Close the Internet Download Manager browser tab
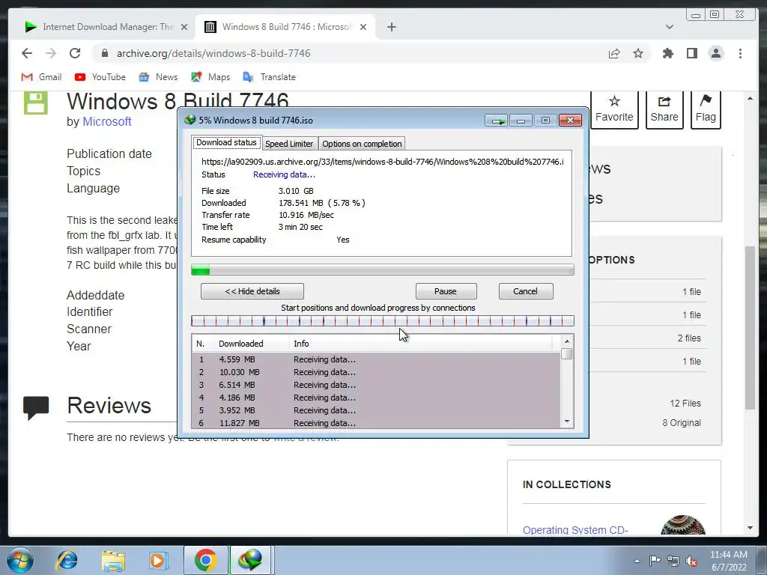 (x=184, y=27)
